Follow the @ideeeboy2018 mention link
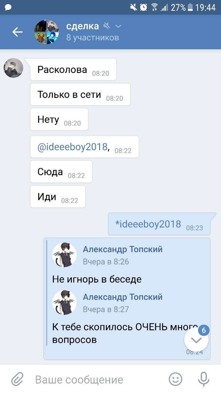This screenshot has width=221, height=394. (72, 147)
